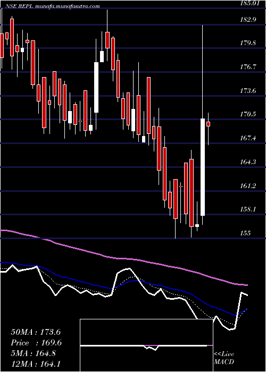This screenshot has width=266, height=372.
Task: Click the MACD inset chart box
Action: pyautogui.click(x=146, y=345)
